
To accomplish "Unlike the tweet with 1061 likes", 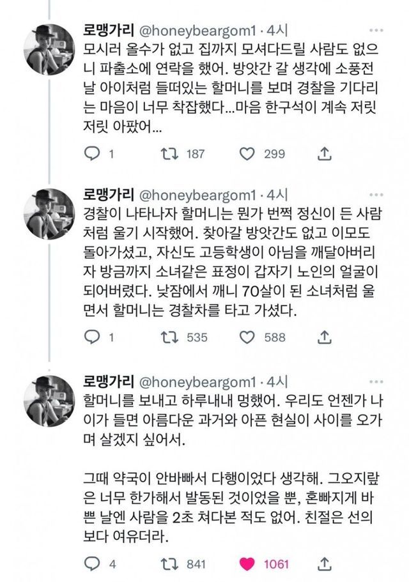I will [x=247, y=564].
